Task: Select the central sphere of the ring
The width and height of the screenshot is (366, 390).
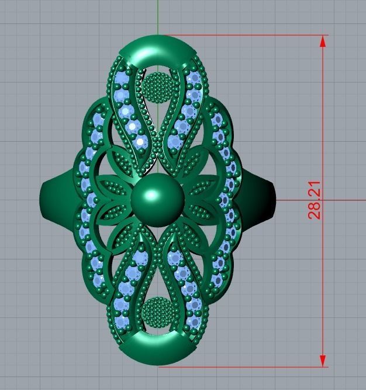Action: (158, 200)
